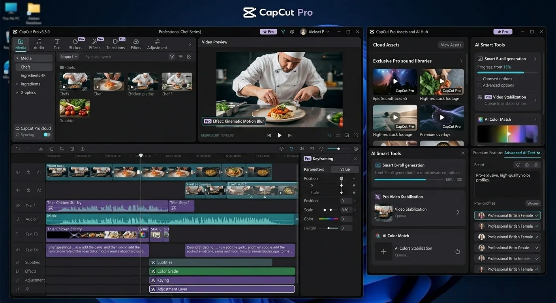556x303 pixels.
Task: Click the upload/export arrow icon above the timeline
Action: [x=82, y=149]
